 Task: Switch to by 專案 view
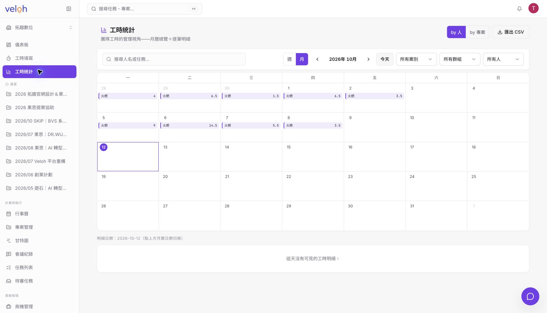(x=477, y=32)
